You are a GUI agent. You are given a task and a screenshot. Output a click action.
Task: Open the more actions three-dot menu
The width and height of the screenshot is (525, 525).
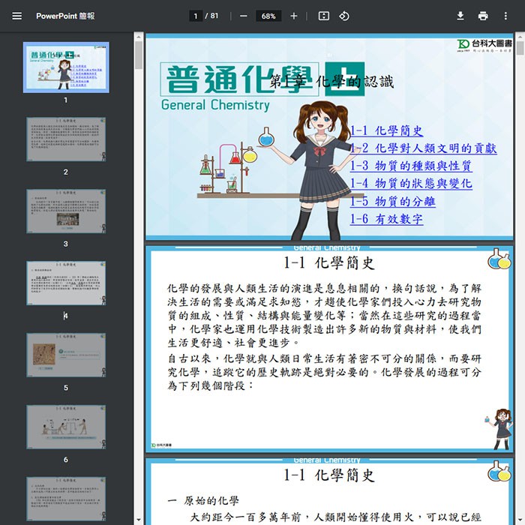(x=505, y=16)
